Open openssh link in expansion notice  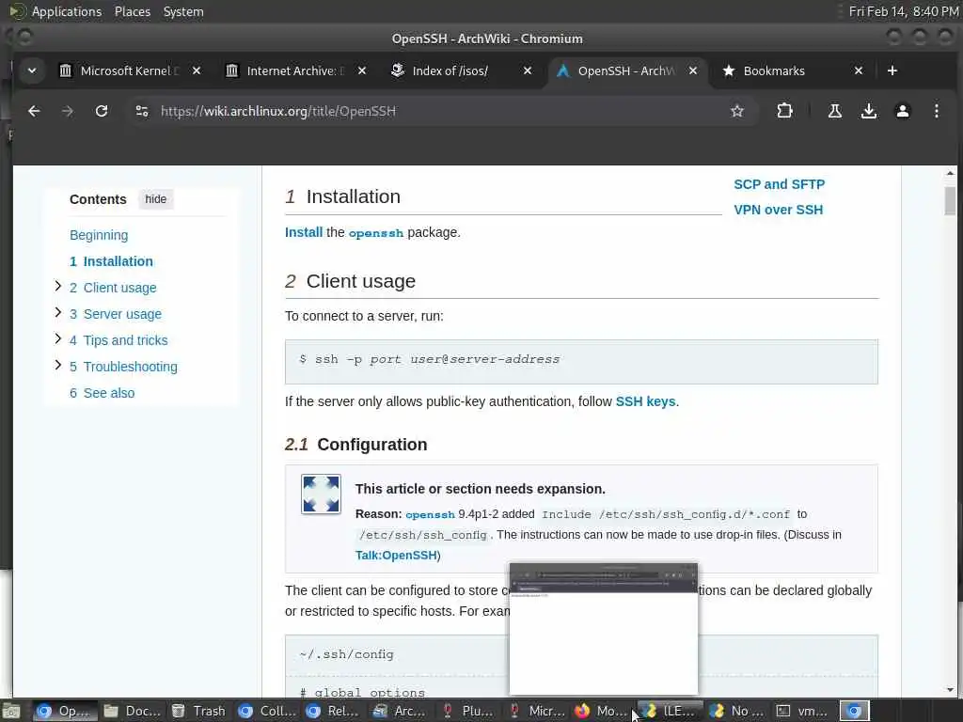point(430,514)
